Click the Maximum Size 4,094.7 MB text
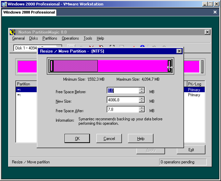Screen dimensions: 221x181 pyautogui.click(x=138, y=79)
